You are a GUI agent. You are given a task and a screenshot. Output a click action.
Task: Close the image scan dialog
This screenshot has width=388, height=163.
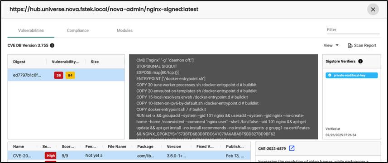click(373, 10)
